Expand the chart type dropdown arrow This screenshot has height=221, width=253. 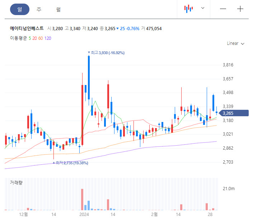tap(203, 8)
